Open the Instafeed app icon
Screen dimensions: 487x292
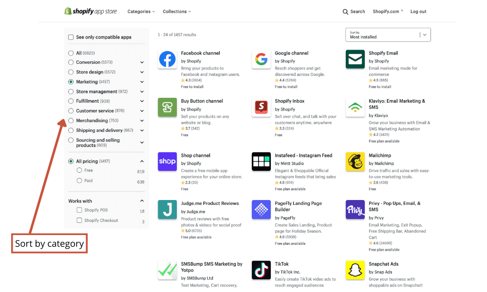tap(261, 162)
